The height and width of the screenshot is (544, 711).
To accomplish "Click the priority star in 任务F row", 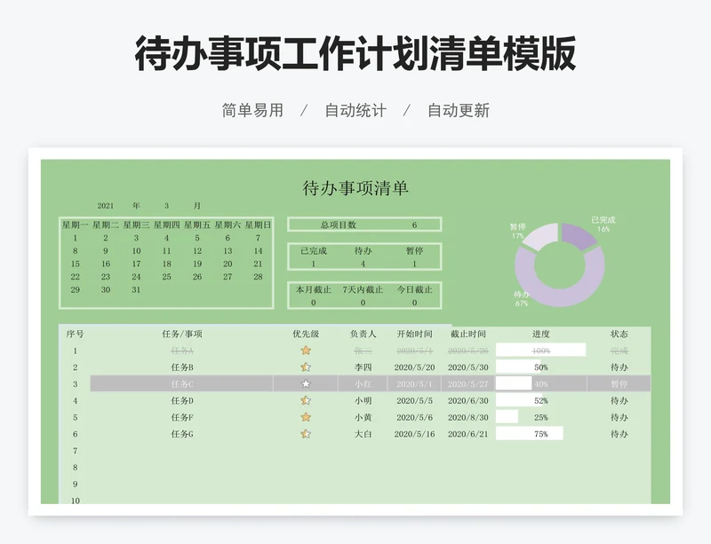I will pos(306,417).
